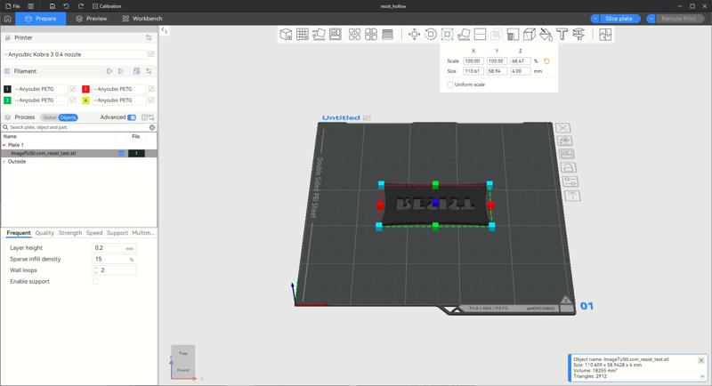The width and height of the screenshot is (712, 386).
Task: Open the Text shape tool
Action: [562, 35]
